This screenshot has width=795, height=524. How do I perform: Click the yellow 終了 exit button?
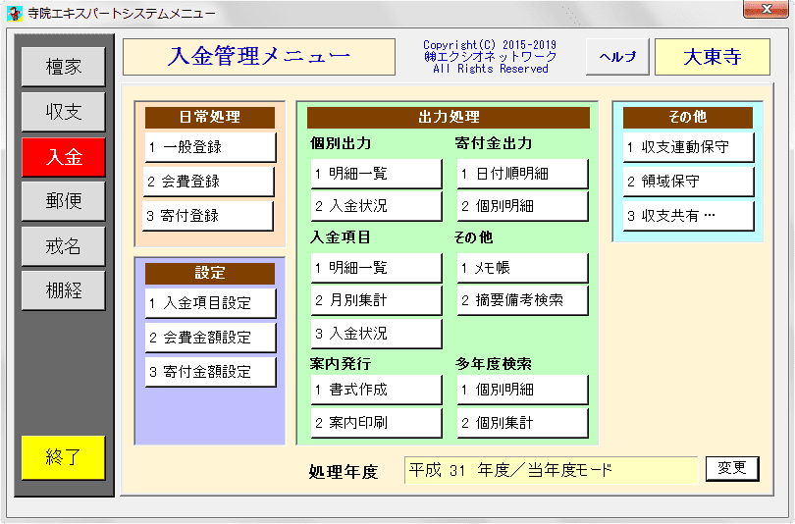point(64,457)
